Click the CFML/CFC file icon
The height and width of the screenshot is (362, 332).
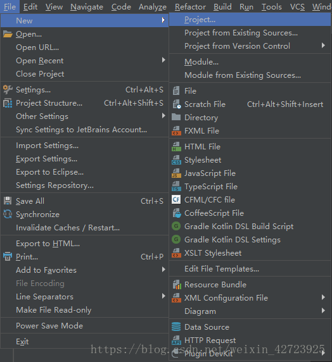[x=176, y=200]
